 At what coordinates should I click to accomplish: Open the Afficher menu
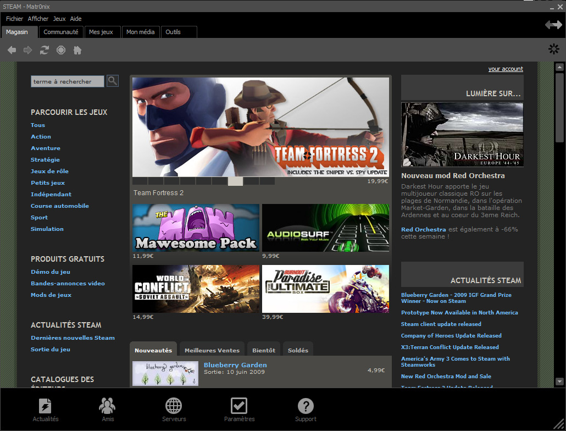click(x=38, y=19)
